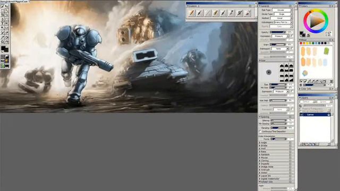Open the Grain Expression dropdown showing None
Image resolution: width=340 pixels, height=191 pixels.
(280, 49)
